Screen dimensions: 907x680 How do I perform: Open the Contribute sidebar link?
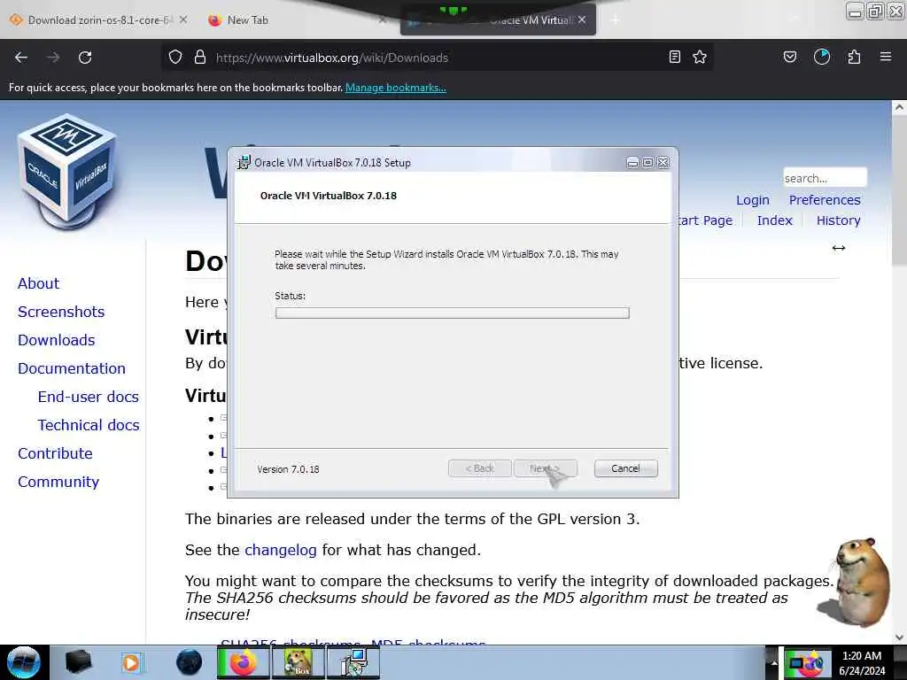pyautogui.click(x=55, y=453)
